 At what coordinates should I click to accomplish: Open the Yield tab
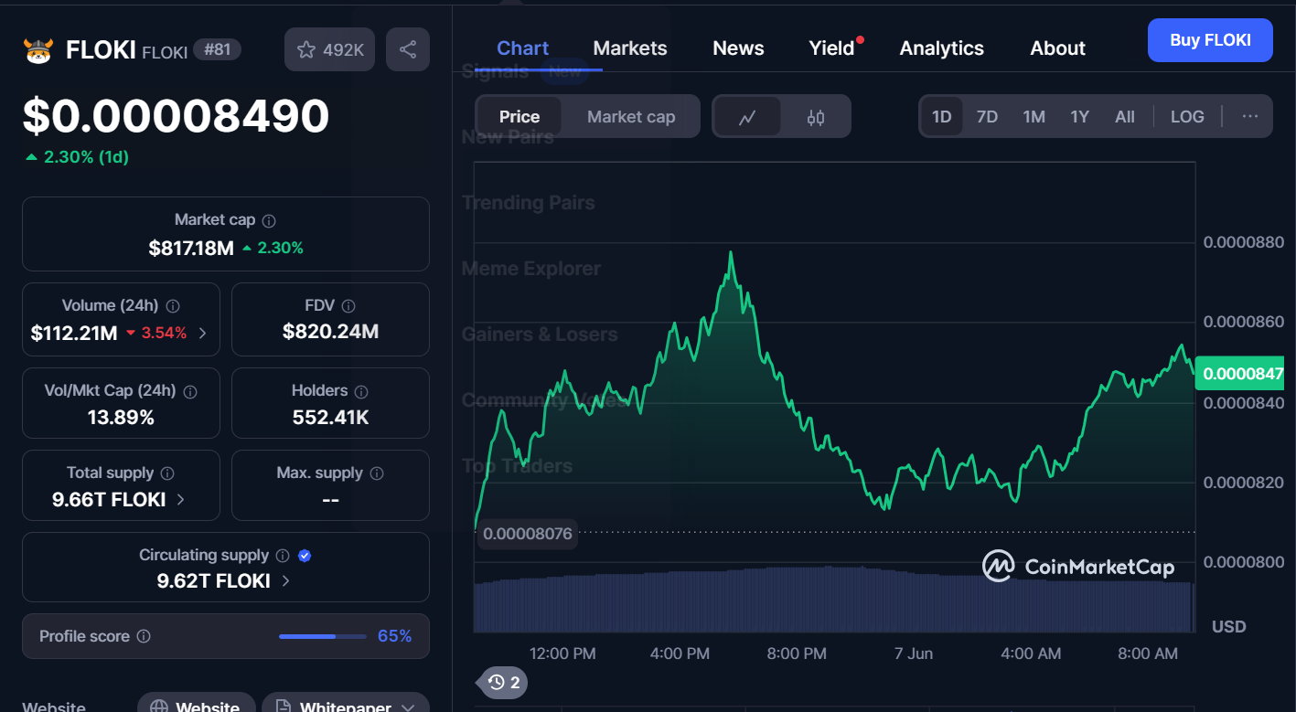[831, 48]
